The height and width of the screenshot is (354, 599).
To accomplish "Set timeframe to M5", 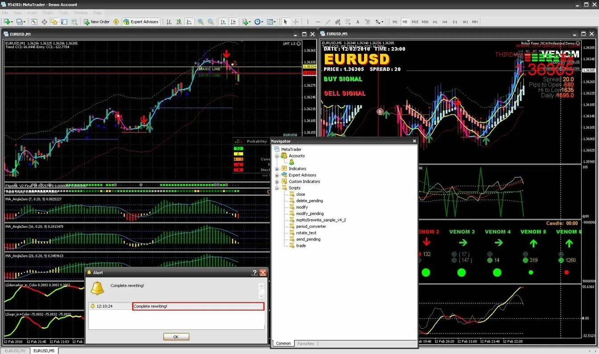I will click(x=405, y=22).
